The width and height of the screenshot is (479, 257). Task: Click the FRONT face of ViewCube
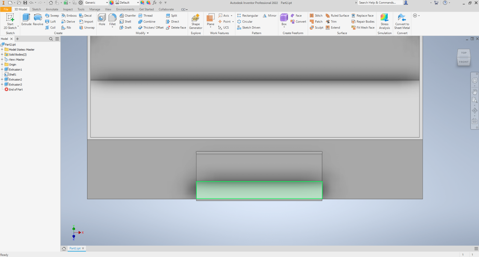[x=464, y=62]
